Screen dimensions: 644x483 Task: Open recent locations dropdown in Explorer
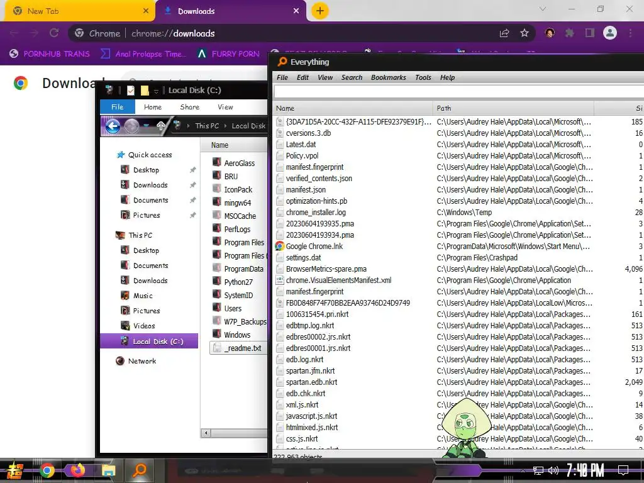coord(147,126)
